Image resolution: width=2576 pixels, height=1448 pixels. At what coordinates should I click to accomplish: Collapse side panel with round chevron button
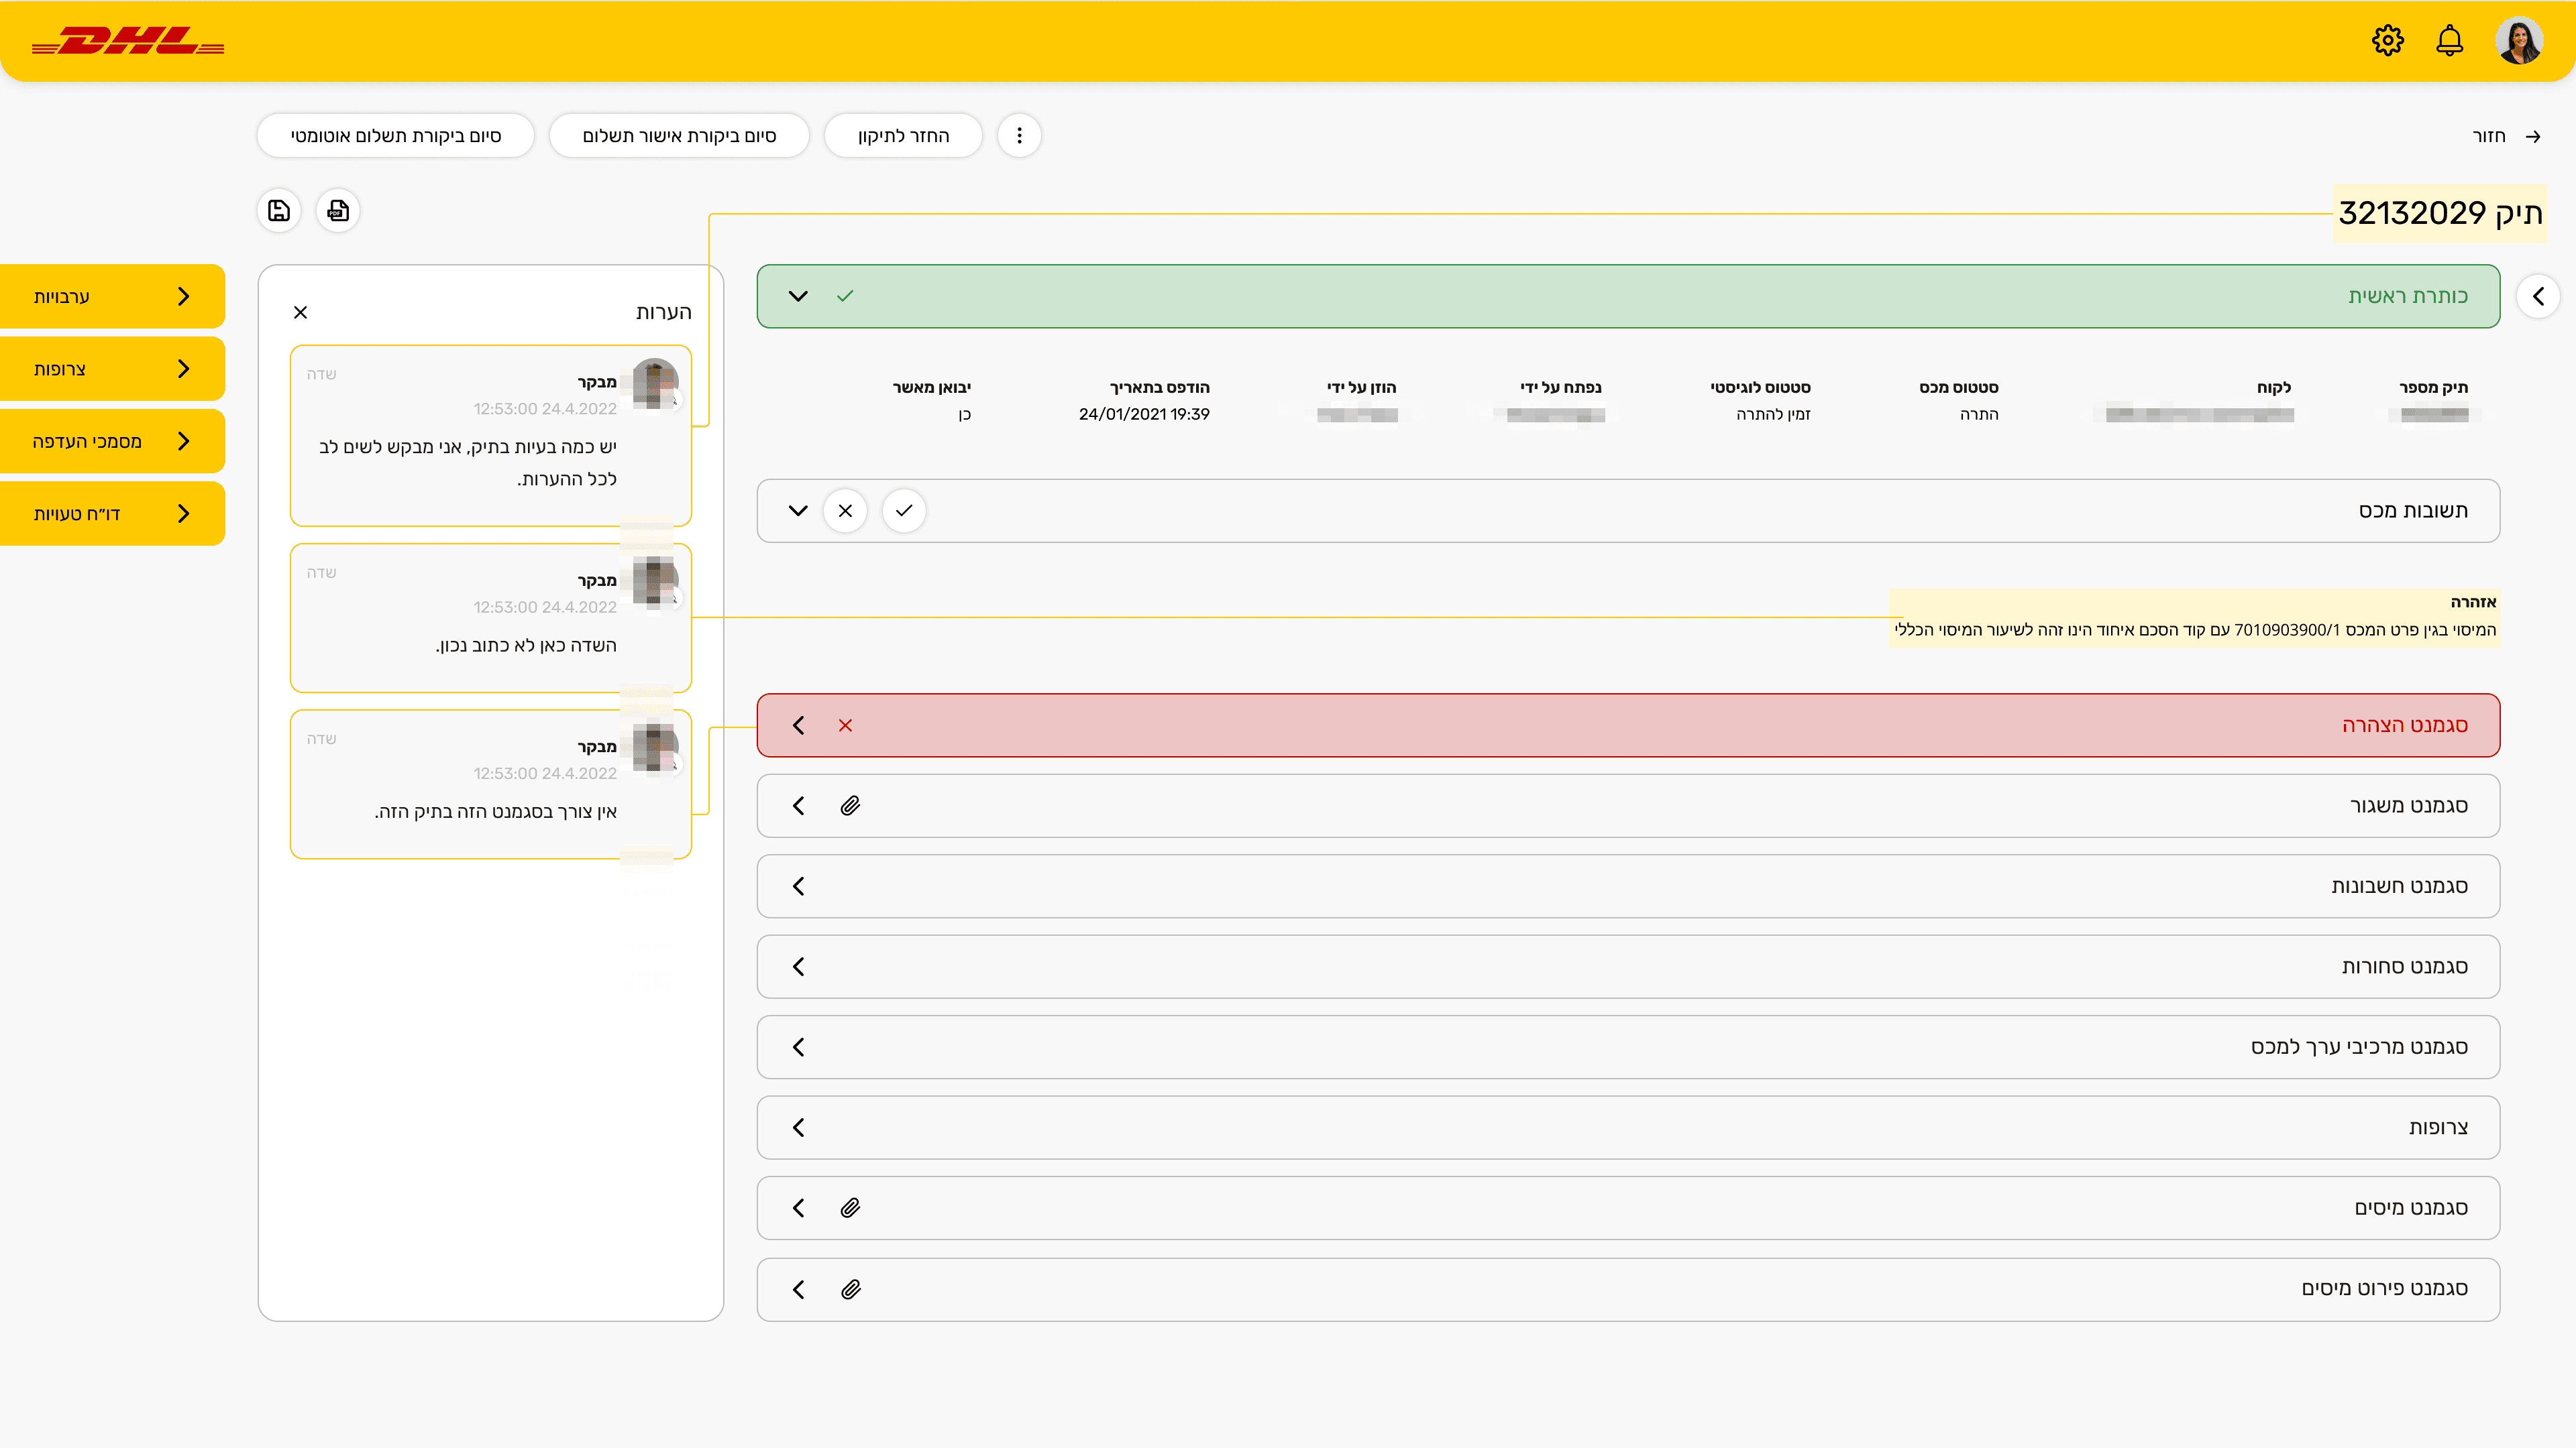coord(2538,296)
